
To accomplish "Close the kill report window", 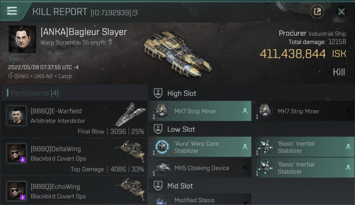I will pyautogui.click(x=341, y=11).
